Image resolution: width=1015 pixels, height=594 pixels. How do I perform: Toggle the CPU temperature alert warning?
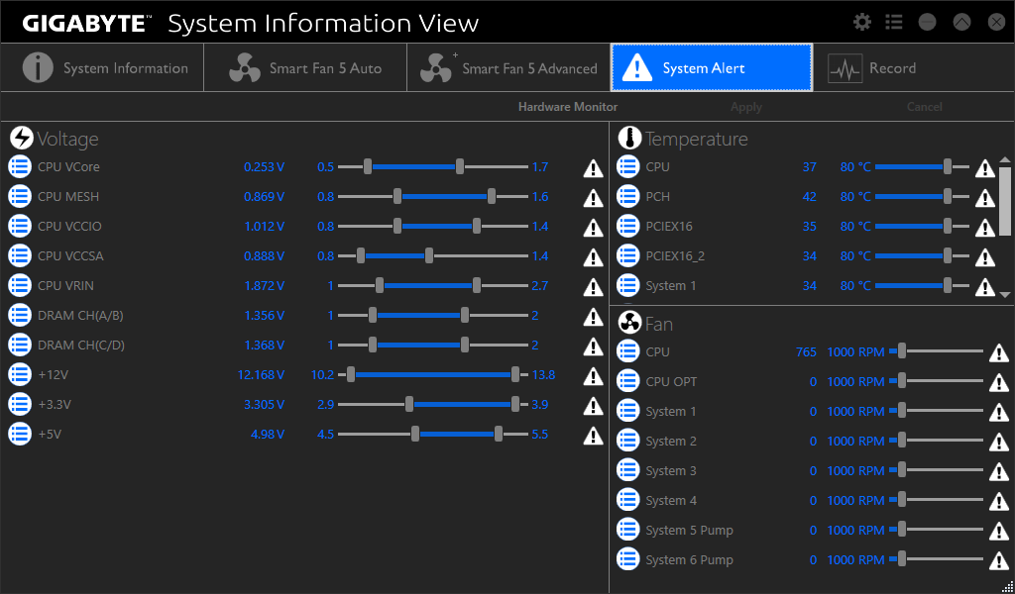tap(984, 168)
